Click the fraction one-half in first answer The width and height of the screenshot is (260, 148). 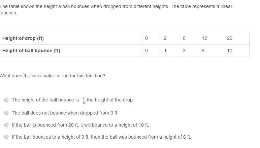[84, 100]
